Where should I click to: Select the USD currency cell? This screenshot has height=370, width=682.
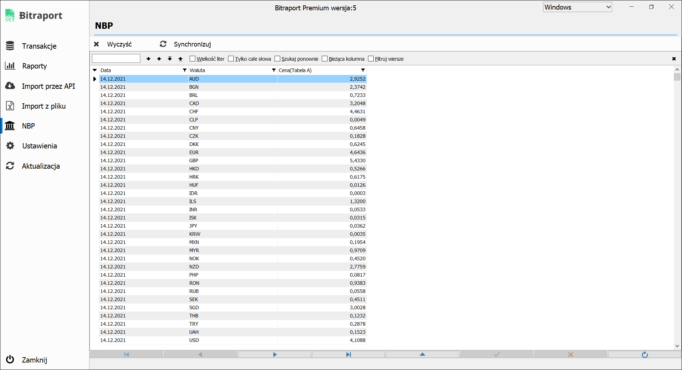[233, 340]
